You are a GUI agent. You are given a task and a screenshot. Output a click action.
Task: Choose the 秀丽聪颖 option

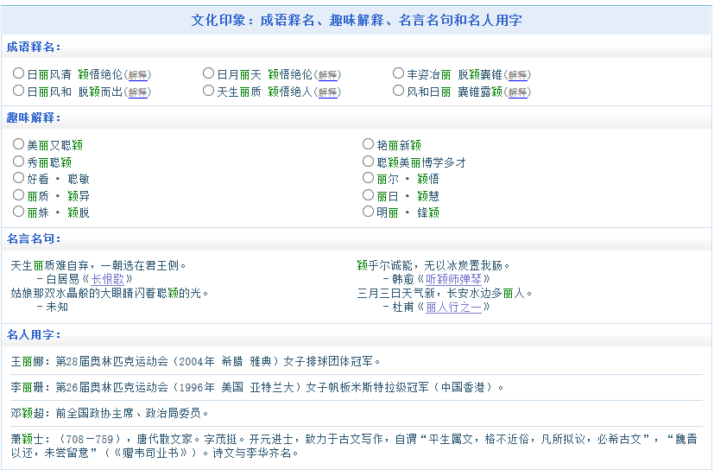(x=19, y=162)
